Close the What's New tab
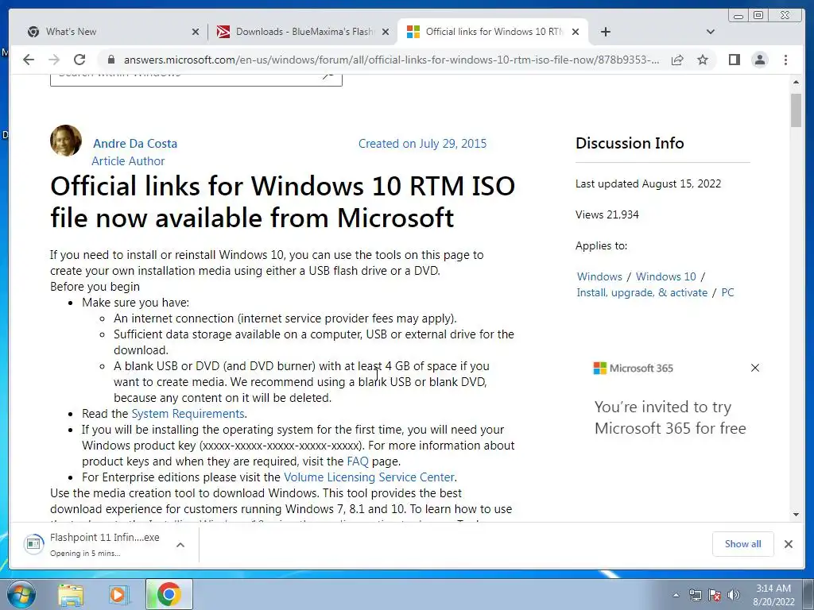 [x=196, y=32]
